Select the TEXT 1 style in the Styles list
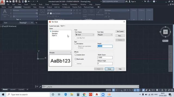The height and width of the screenshot is (97, 174). 54,36
